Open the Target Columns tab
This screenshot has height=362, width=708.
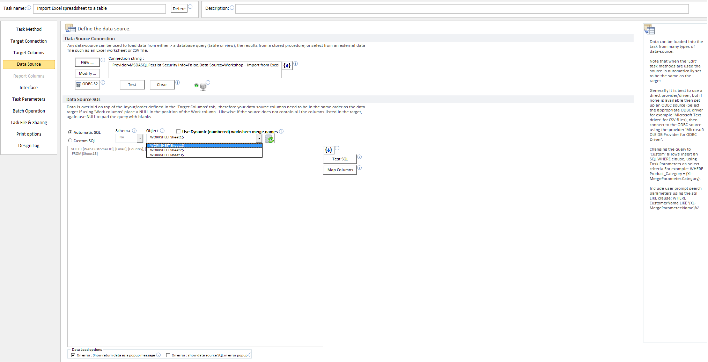tap(29, 53)
